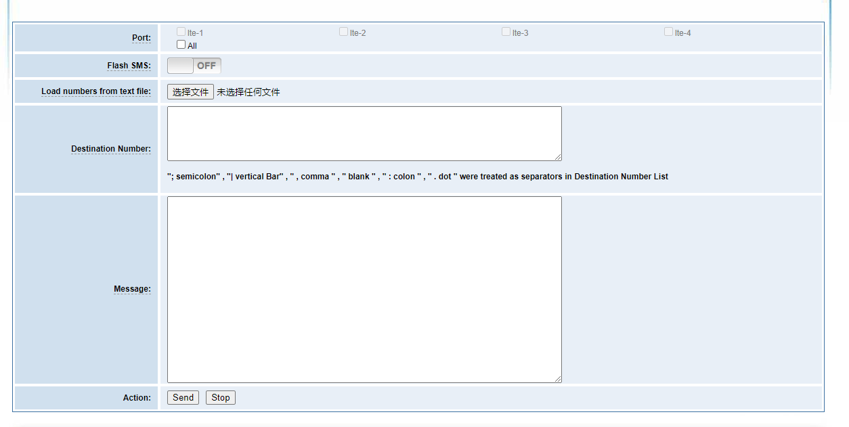Check the lte-1 port checkbox
The width and height of the screenshot is (849, 427).
[181, 32]
